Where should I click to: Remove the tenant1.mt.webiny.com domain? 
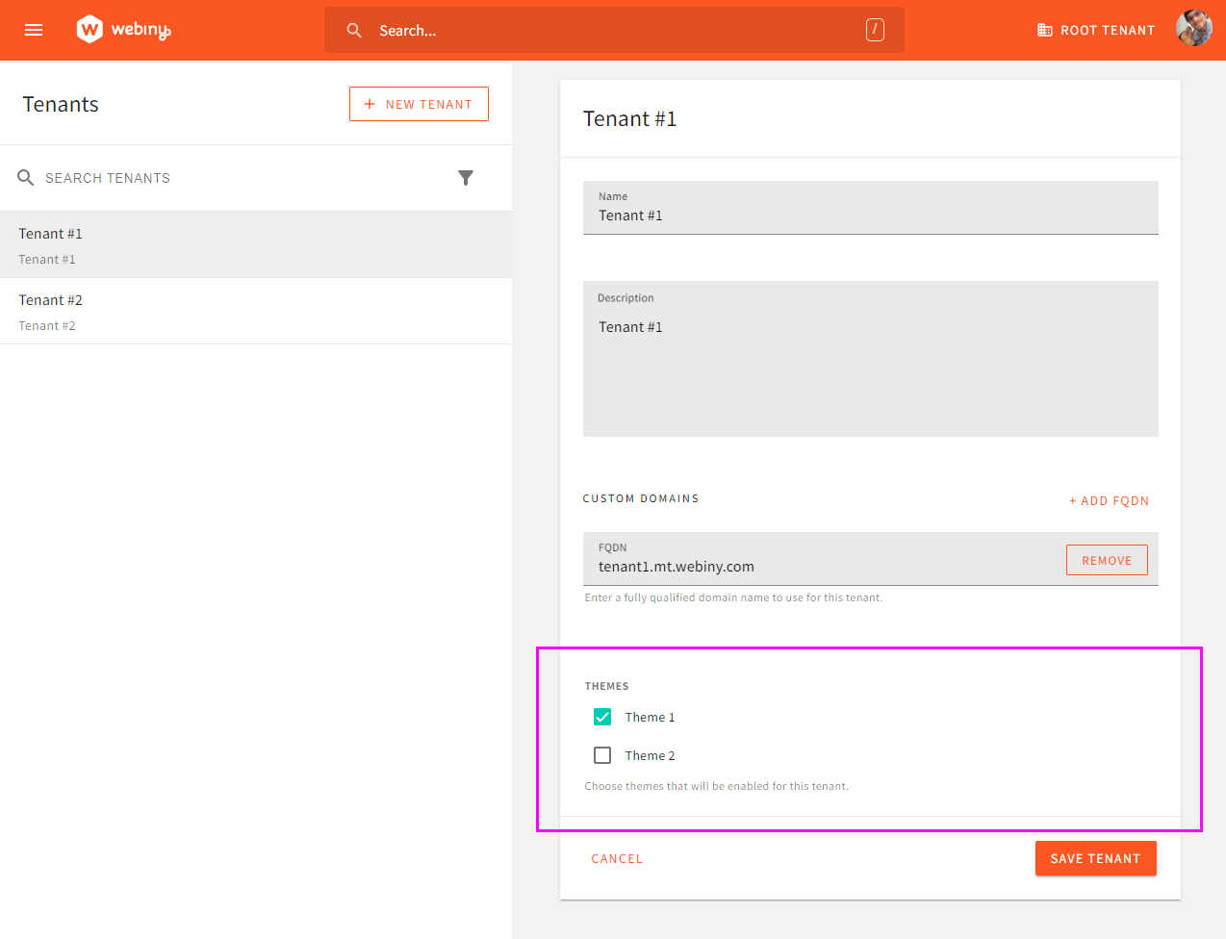coord(1107,559)
